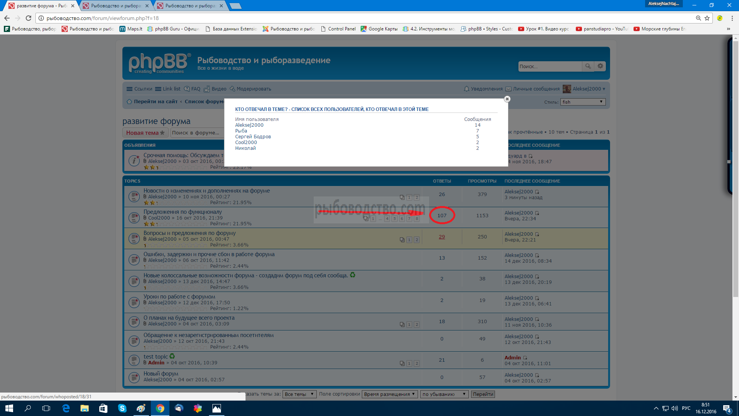Open the action center notifications icon
Screen dimensions: 739x416
point(727,409)
